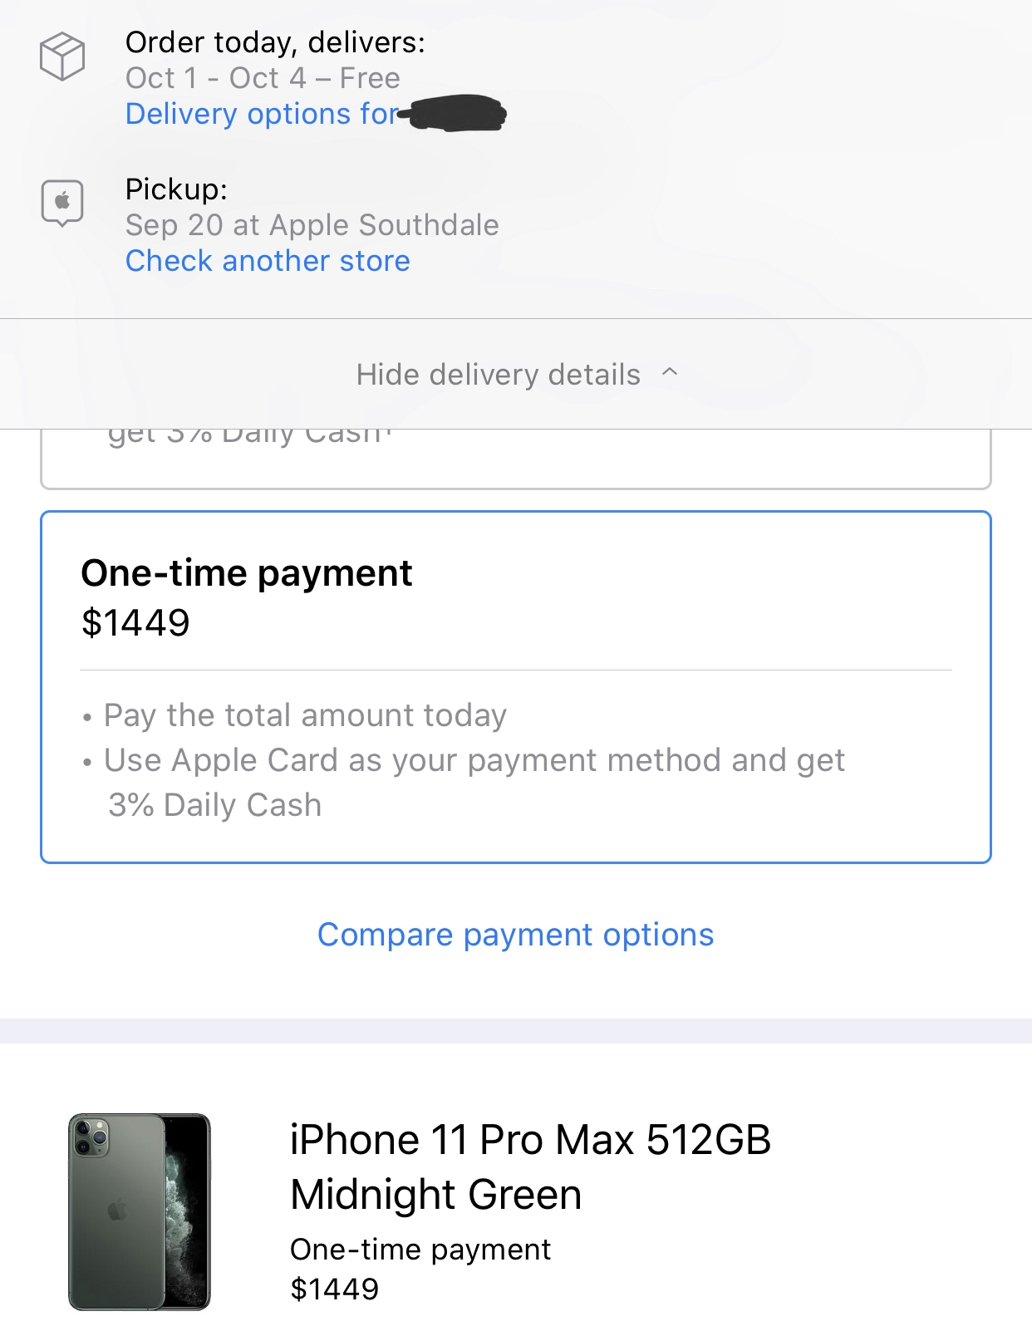
Task: Tap the blacked-out zip code
Action: (454, 113)
